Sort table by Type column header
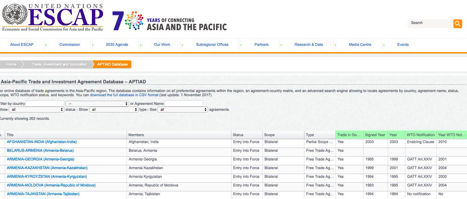This screenshot has height=199, width=467. 320,135
